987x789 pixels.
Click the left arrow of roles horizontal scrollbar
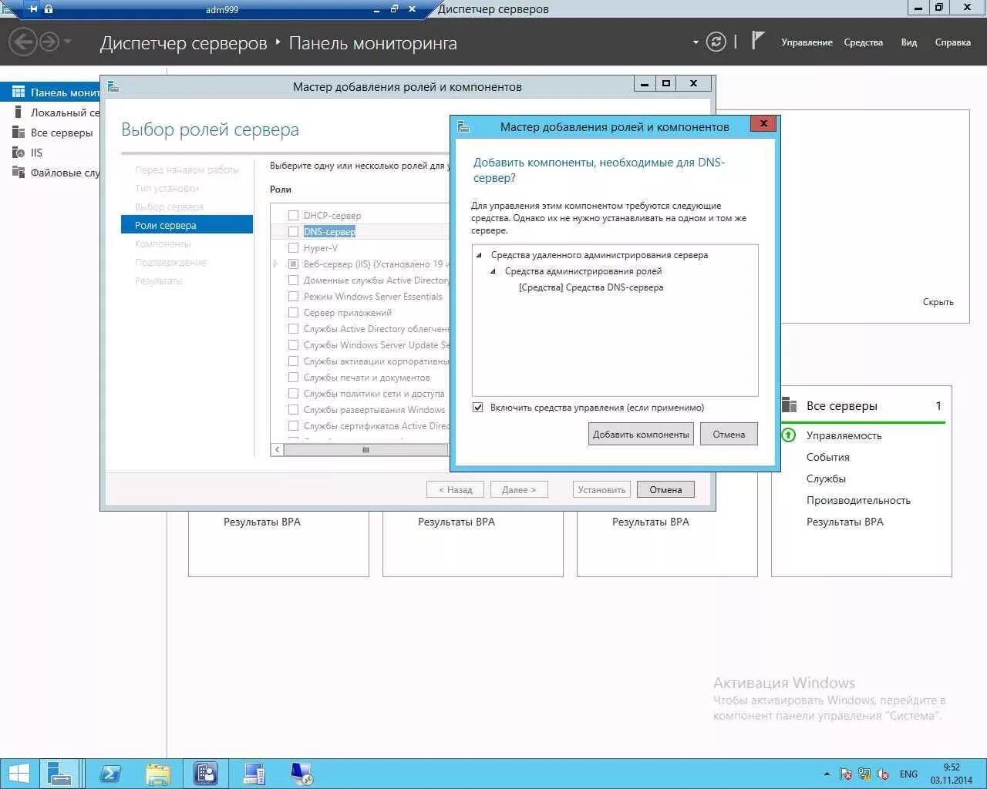coord(278,450)
